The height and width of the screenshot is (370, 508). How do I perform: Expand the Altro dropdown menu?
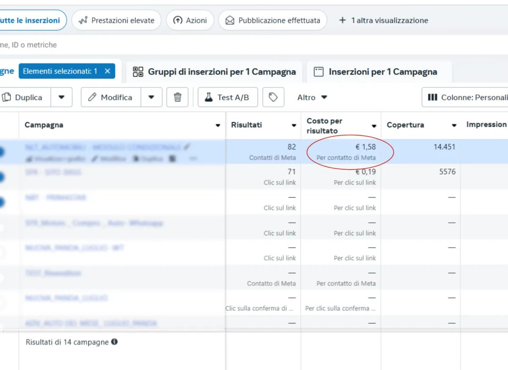point(312,97)
